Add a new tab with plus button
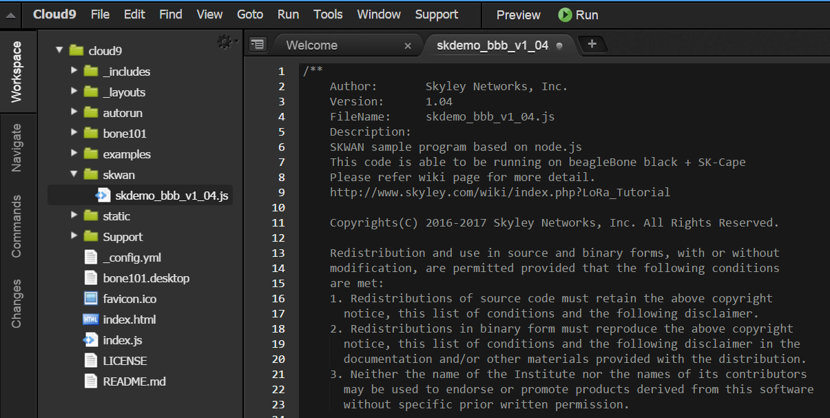830x418 pixels. 592,44
